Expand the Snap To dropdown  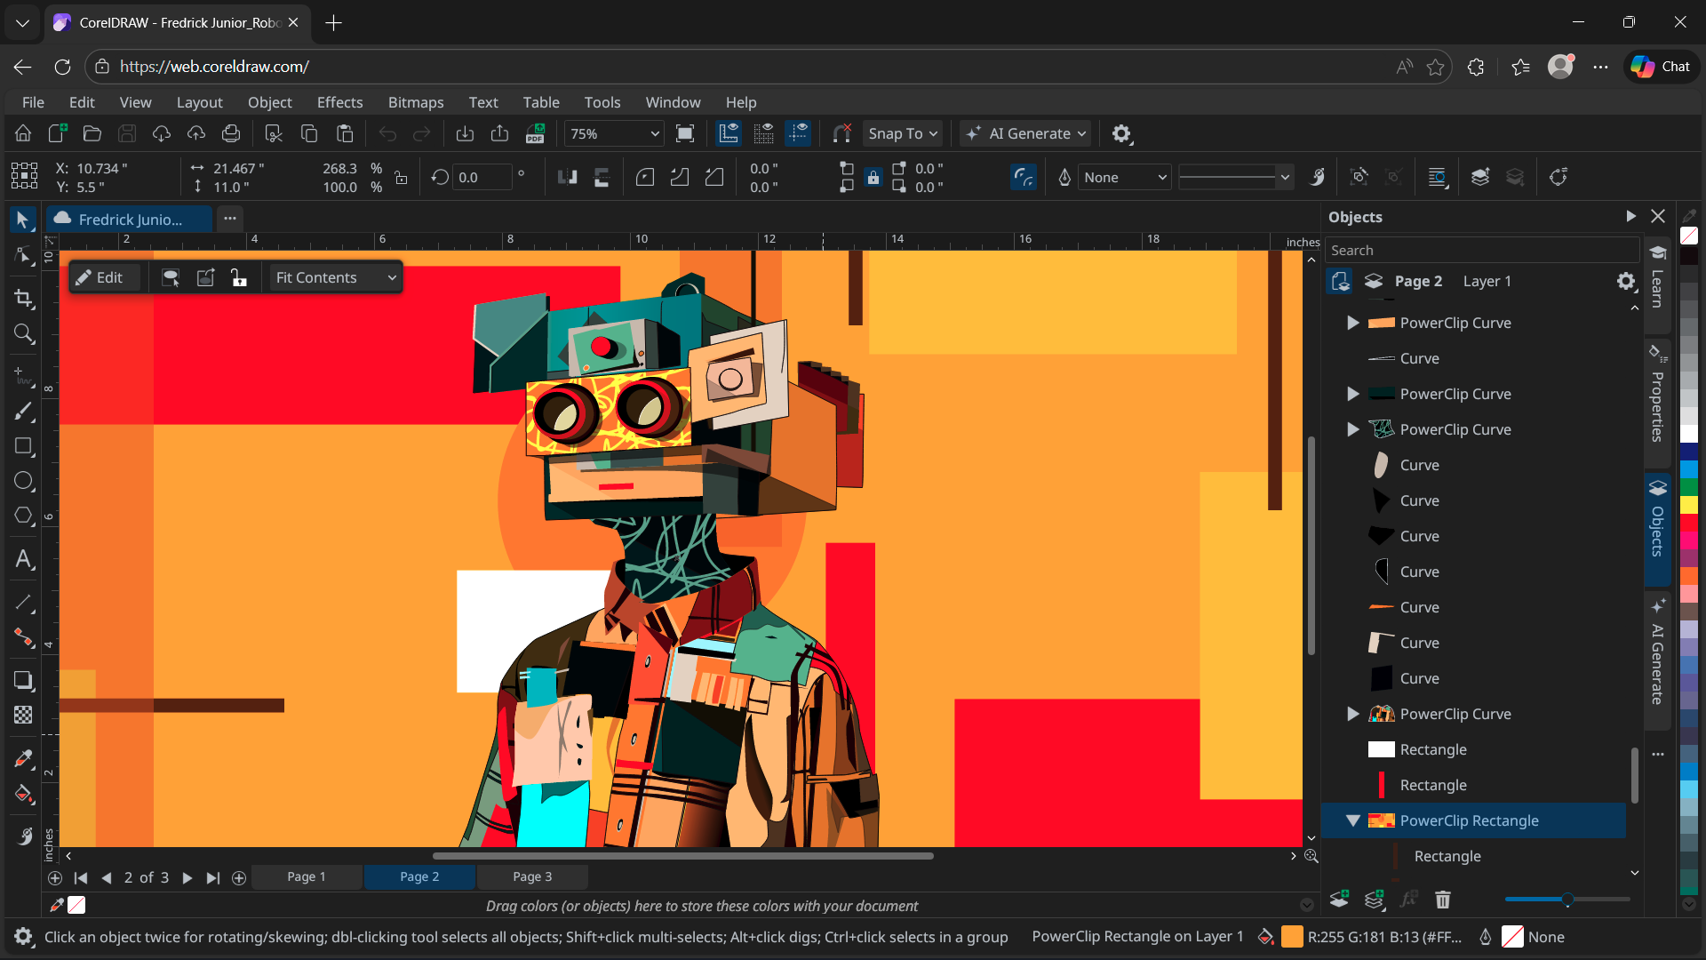pyautogui.click(x=902, y=133)
